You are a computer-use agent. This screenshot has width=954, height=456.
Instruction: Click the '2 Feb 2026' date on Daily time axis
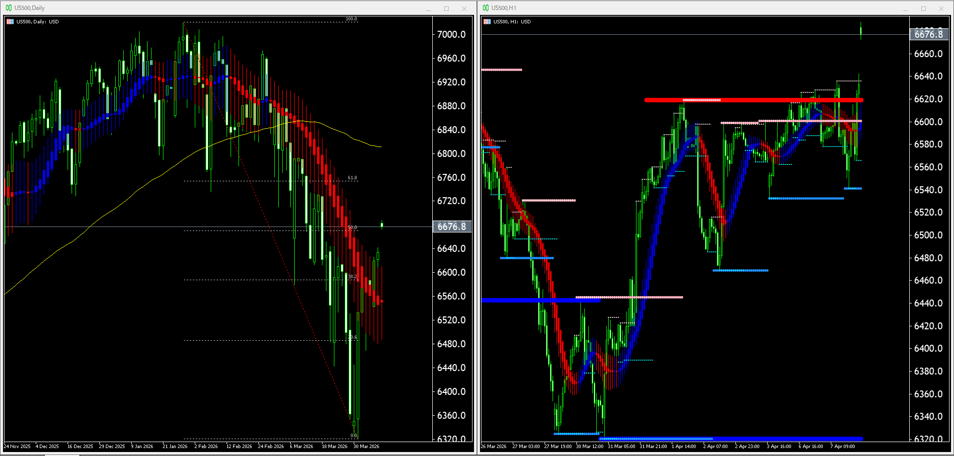[206, 447]
